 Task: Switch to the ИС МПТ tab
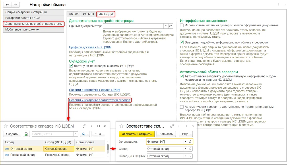(89, 14)
